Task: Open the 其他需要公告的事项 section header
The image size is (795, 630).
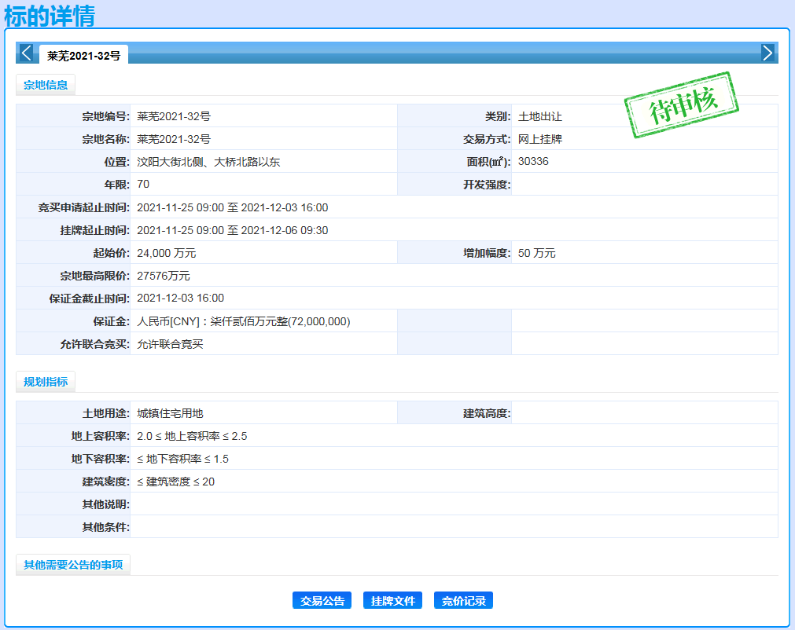Action: pyautogui.click(x=73, y=565)
